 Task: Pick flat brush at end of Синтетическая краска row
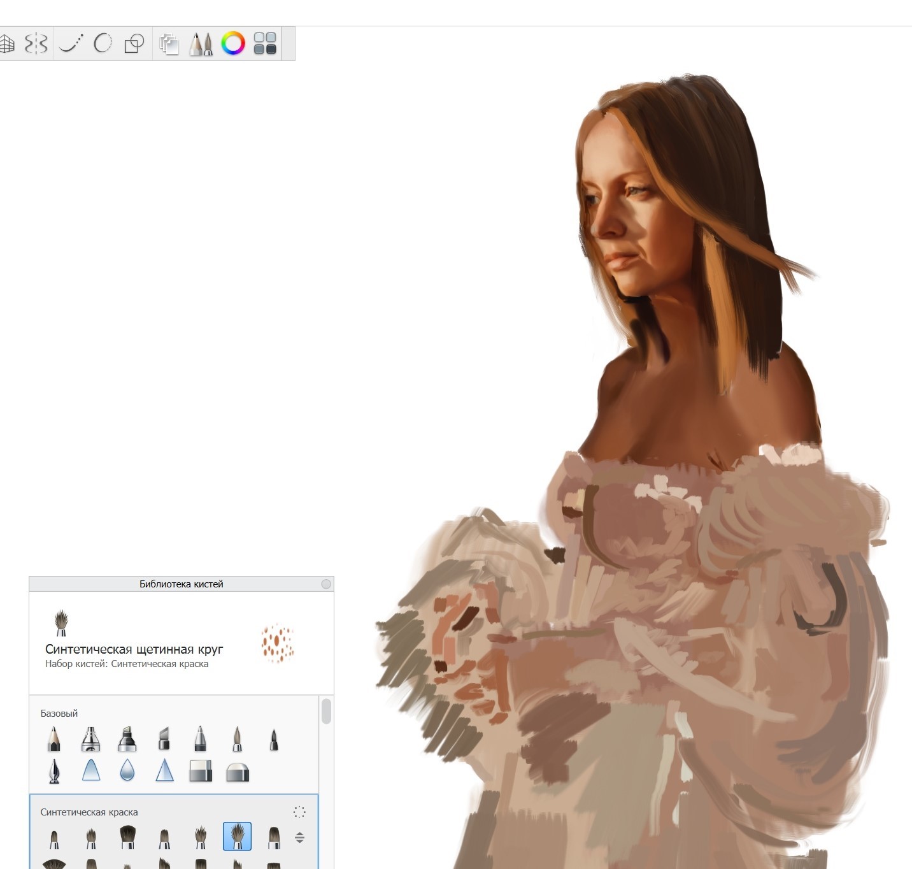coord(274,838)
